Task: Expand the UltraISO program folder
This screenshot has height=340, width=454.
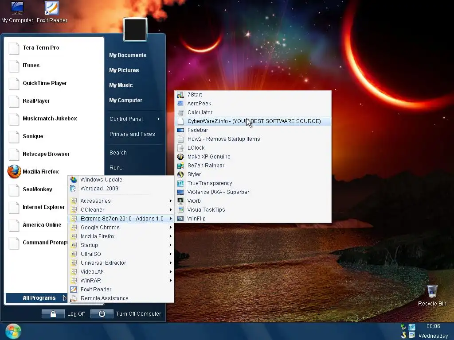Action: (x=121, y=254)
